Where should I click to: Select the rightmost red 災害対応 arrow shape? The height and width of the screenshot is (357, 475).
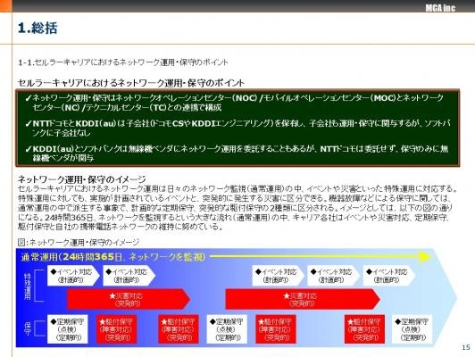click(x=303, y=299)
